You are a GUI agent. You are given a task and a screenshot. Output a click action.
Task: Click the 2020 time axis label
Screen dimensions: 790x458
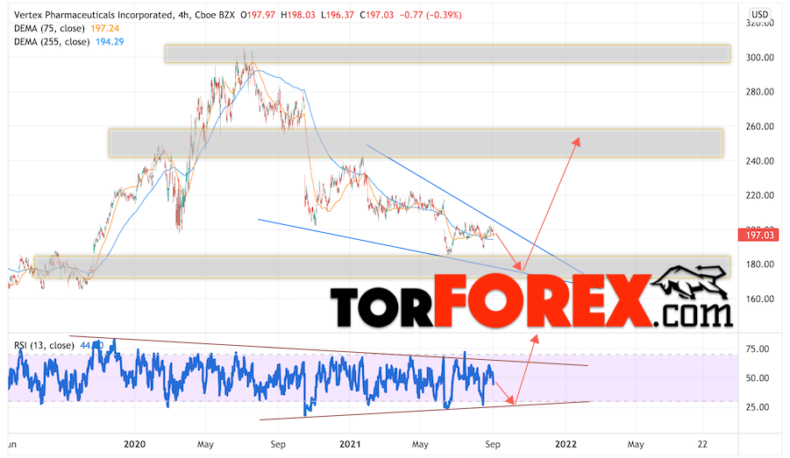pos(134,444)
